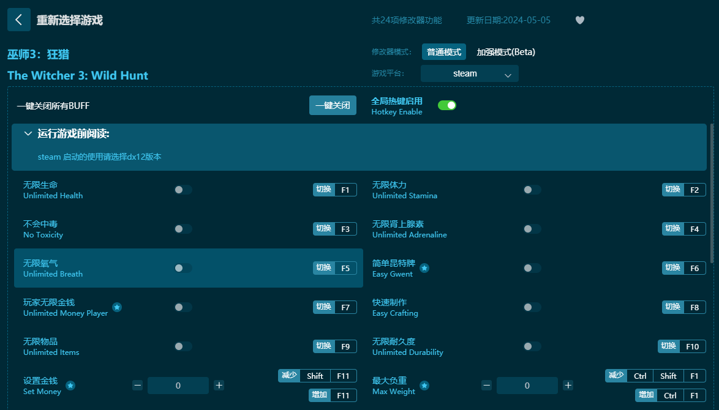Image resolution: width=719 pixels, height=410 pixels.
Task: Decrease Max Weight value with minus
Action: [487, 386]
